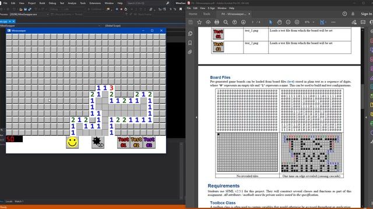Open the Acrobat attachments paperclip panel
373x209 pixels.
coord(190,52)
